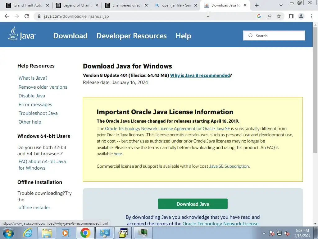This screenshot has width=318, height=239.
Task: Open What is Java? link
Action: click(33, 78)
